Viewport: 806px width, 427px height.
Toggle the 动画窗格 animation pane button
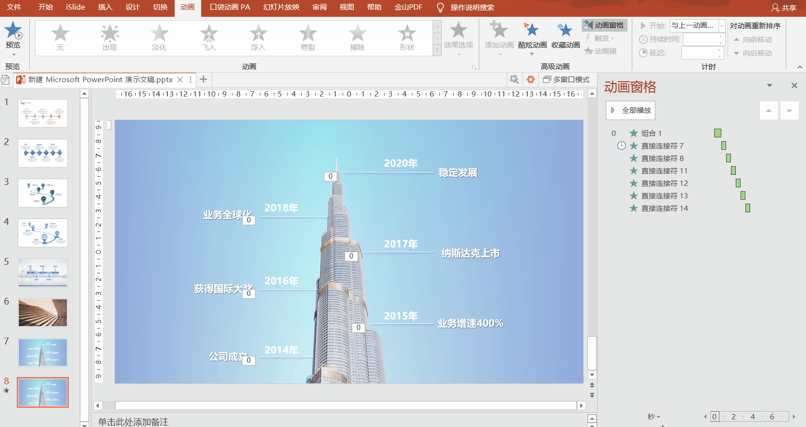[604, 25]
